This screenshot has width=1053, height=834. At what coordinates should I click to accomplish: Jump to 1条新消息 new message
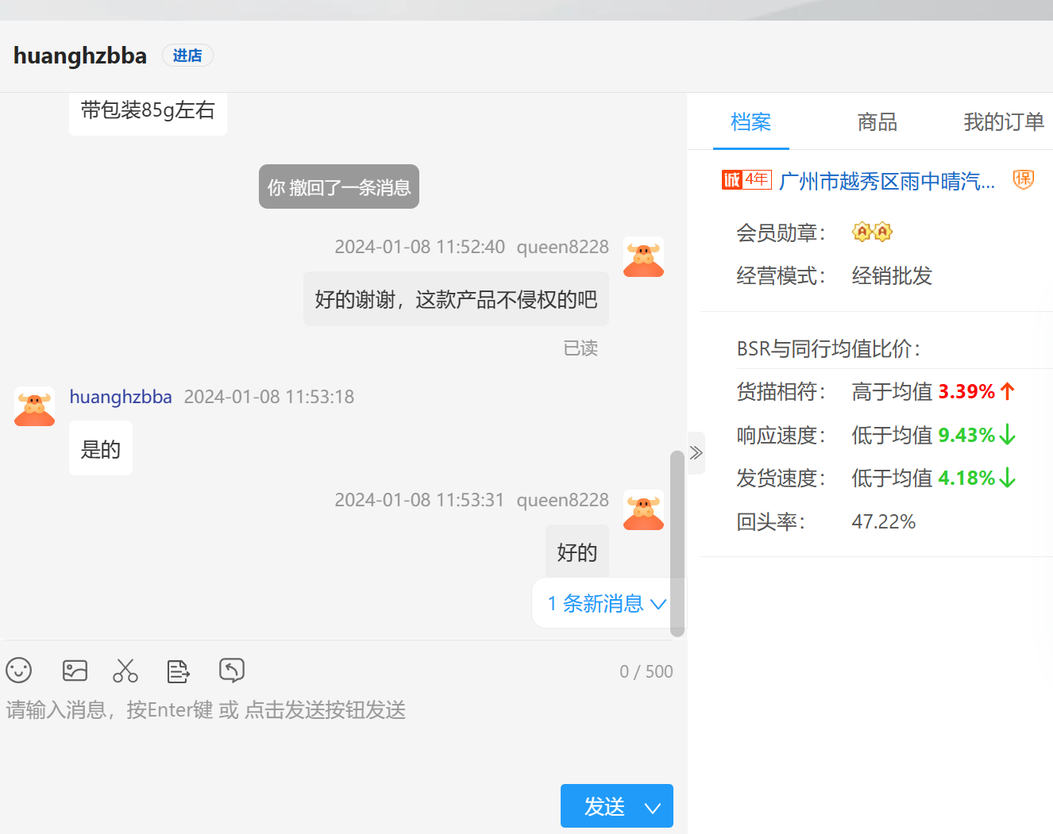click(606, 604)
